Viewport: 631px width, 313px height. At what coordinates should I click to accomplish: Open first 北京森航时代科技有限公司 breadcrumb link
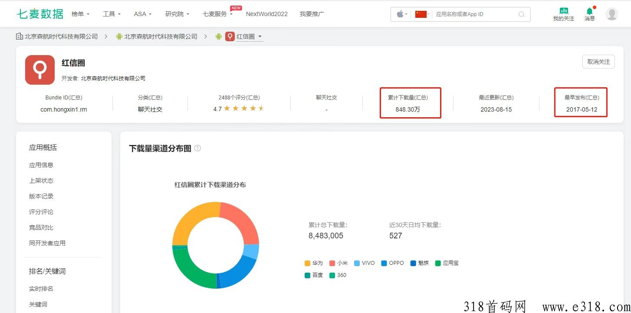pos(61,36)
